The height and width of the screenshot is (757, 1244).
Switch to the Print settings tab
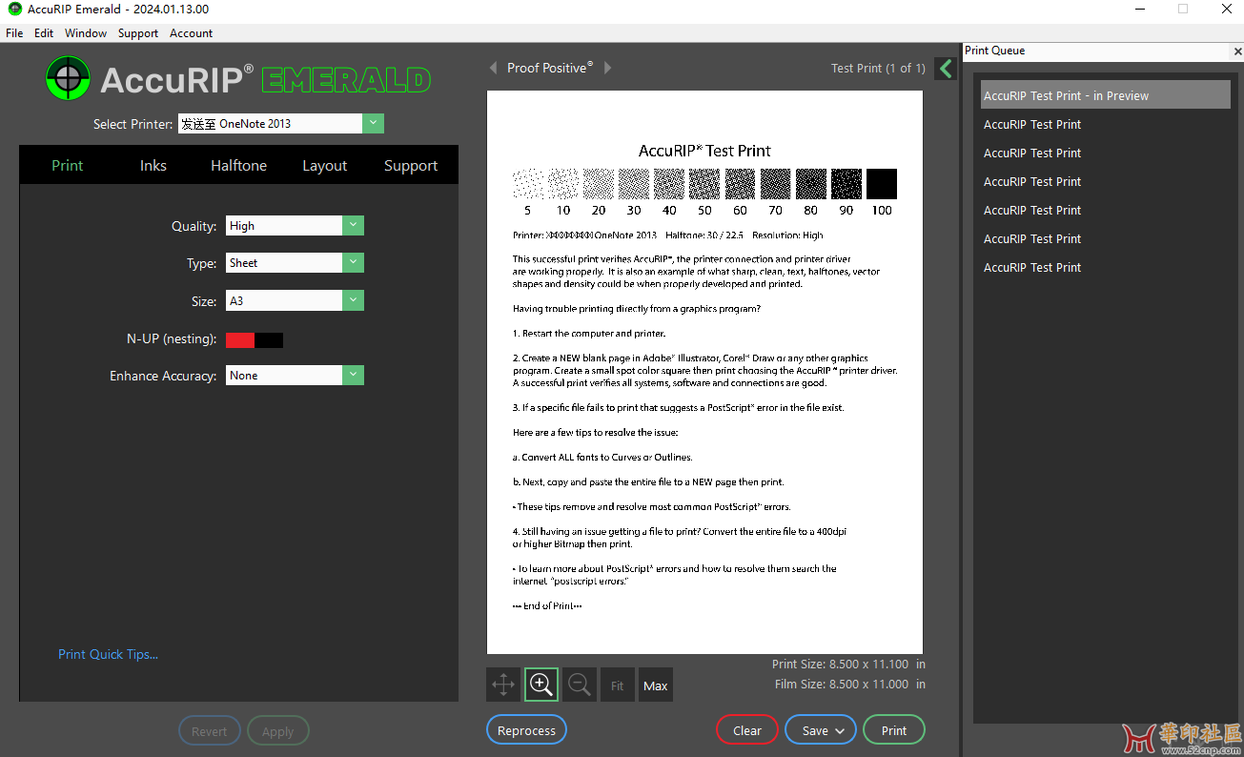click(x=68, y=165)
